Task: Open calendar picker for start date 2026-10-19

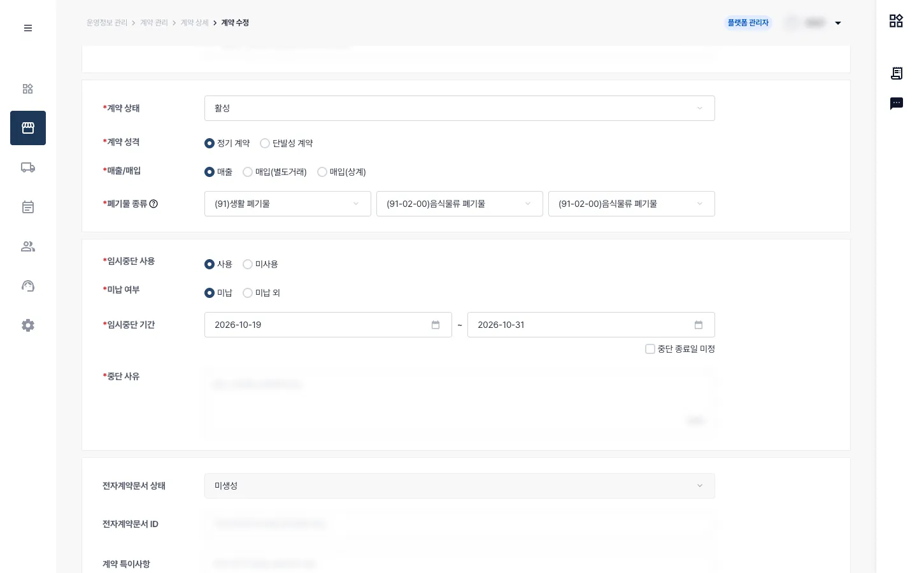Action: click(x=436, y=325)
